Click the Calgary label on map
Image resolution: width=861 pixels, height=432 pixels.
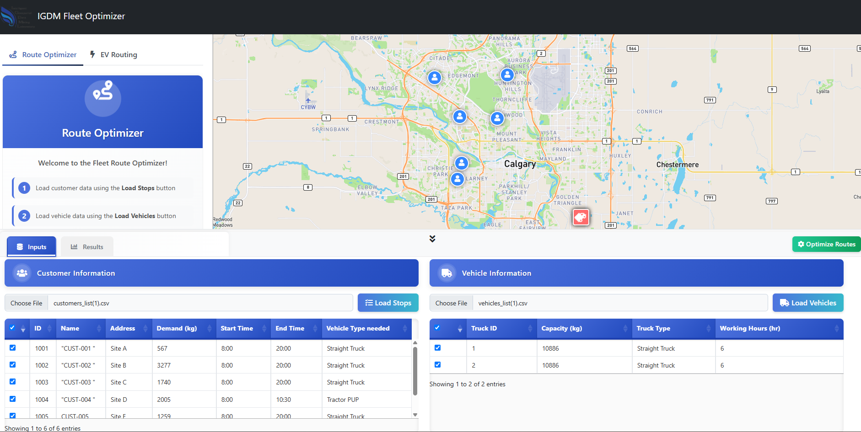click(520, 164)
